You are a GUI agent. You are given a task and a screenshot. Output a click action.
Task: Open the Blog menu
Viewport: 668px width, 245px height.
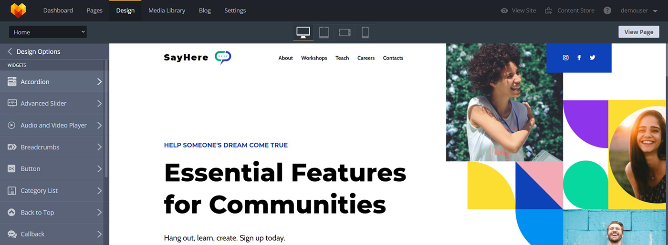[x=205, y=10]
